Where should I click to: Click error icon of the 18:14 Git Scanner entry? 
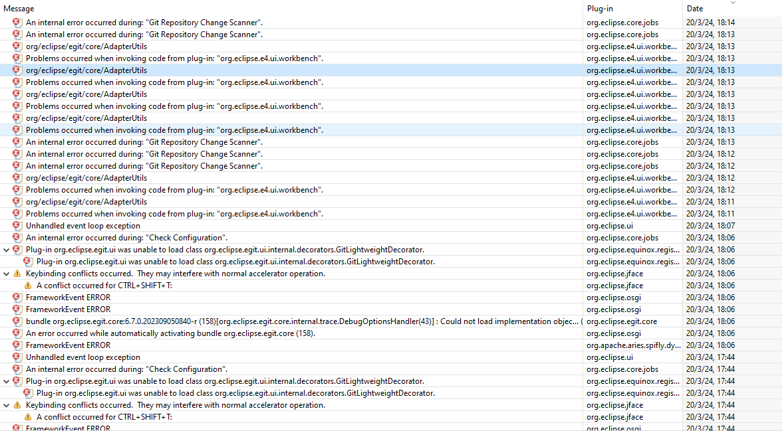click(17, 23)
